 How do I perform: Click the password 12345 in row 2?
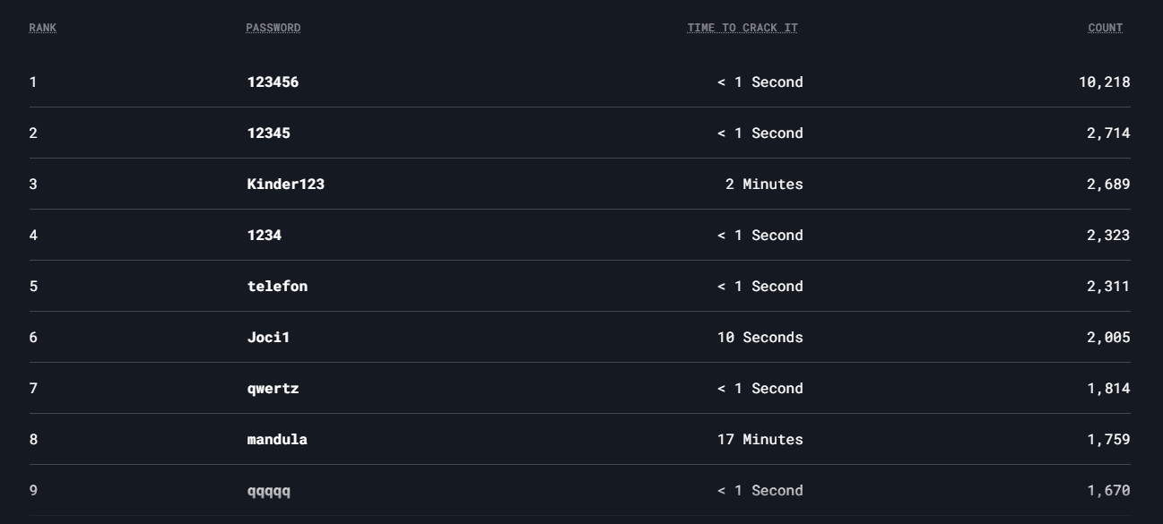tap(268, 133)
